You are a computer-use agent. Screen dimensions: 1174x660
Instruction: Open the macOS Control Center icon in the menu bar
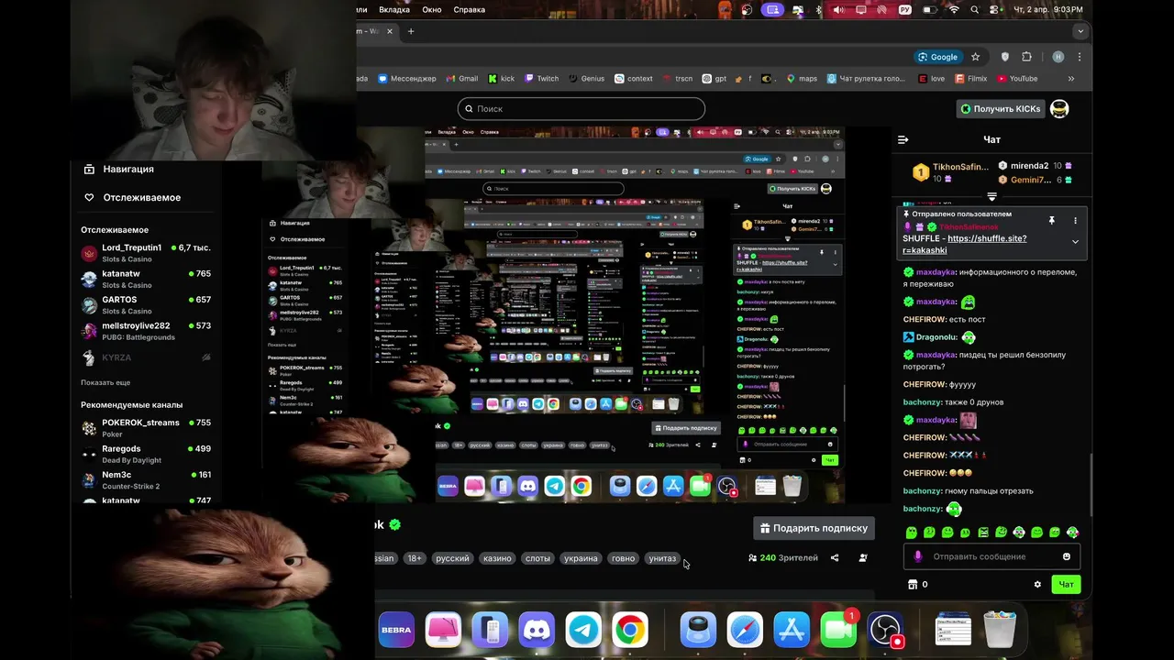[995, 9]
